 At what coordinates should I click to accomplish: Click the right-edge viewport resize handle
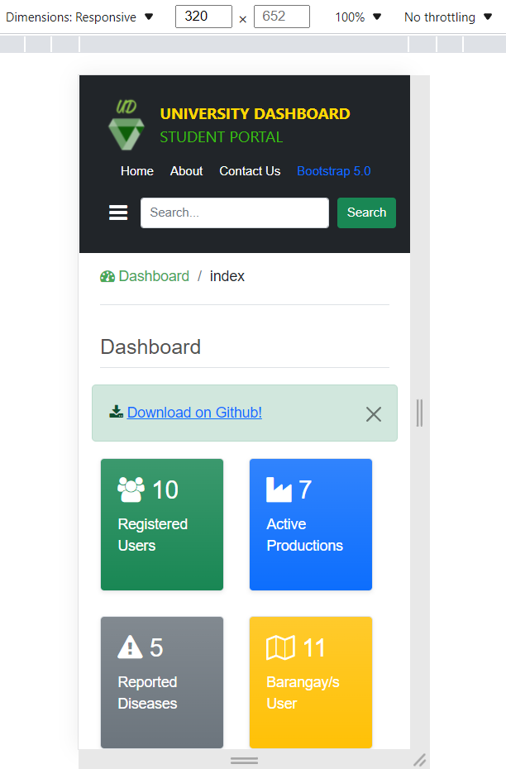pyautogui.click(x=420, y=413)
